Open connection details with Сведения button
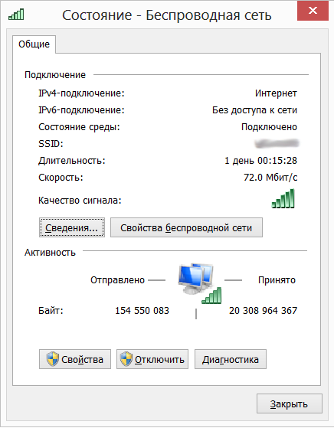Screen dimensions: 334x428 click(x=72, y=227)
